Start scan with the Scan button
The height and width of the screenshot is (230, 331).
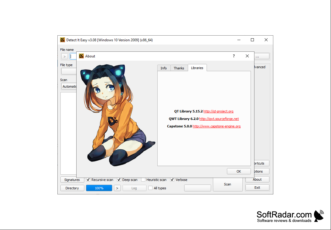228,184
